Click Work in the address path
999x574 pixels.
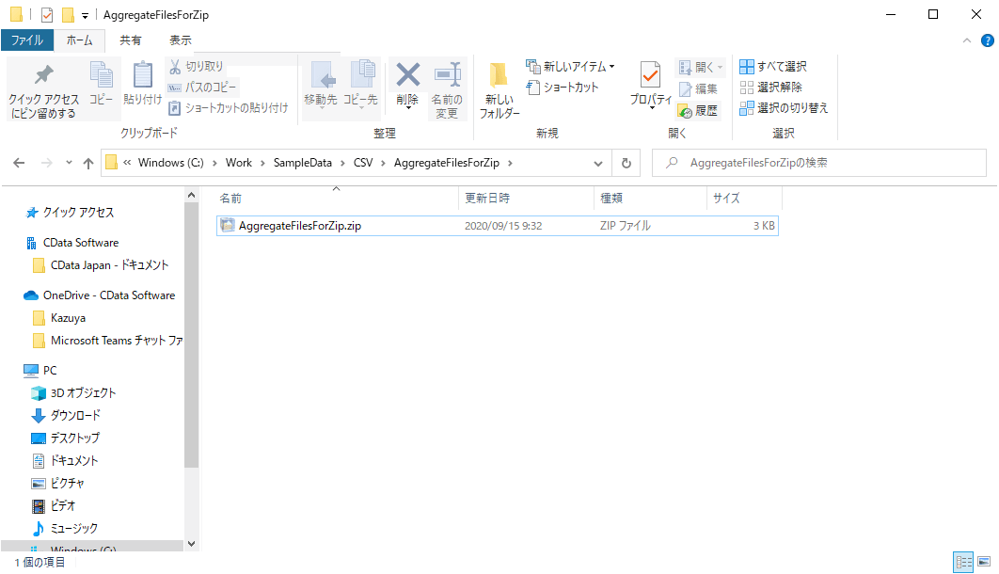pos(239,163)
